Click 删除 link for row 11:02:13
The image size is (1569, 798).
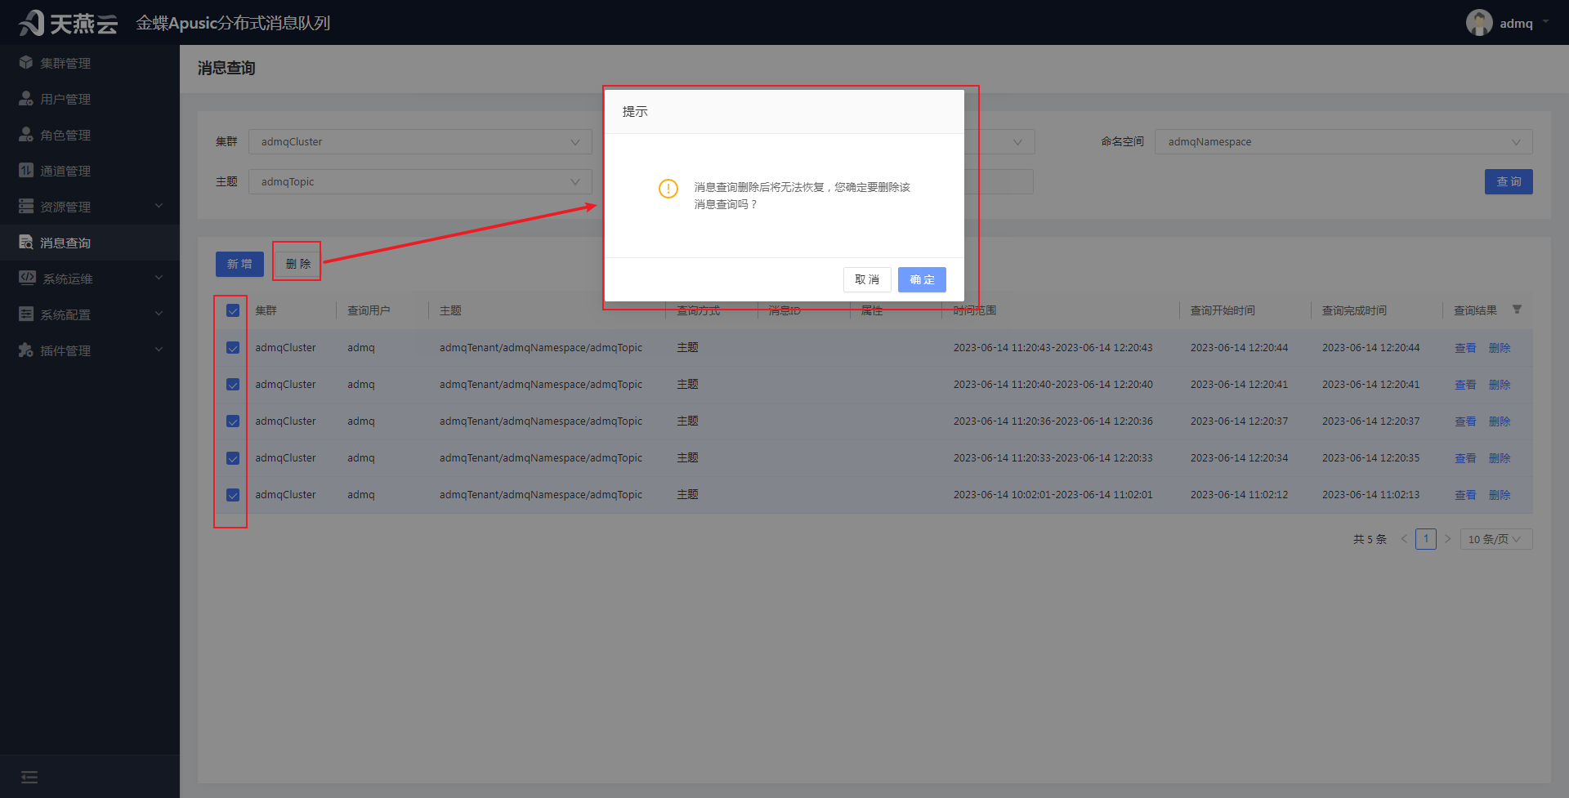(x=1500, y=495)
